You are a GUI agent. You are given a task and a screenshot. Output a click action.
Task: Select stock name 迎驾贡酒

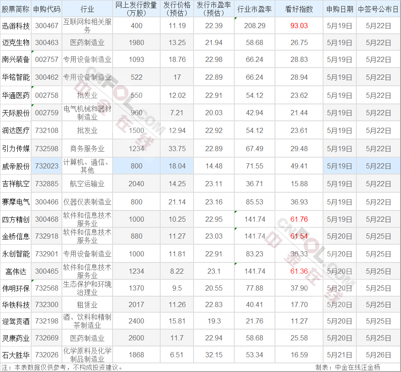(16, 321)
